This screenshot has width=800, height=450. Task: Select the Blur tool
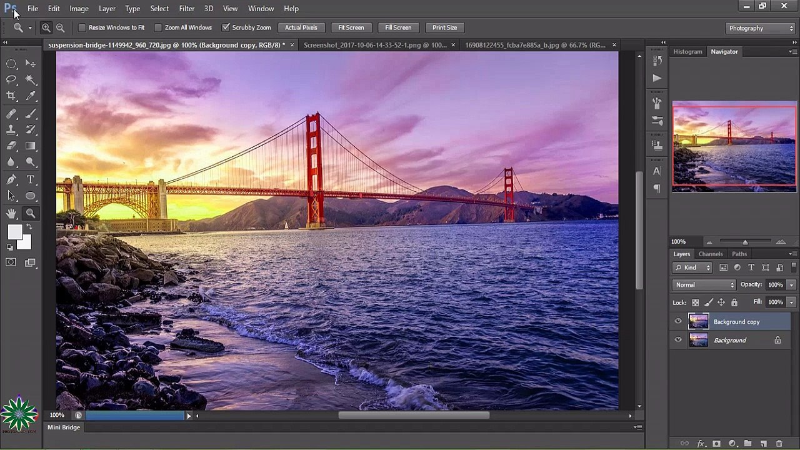[x=11, y=162]
